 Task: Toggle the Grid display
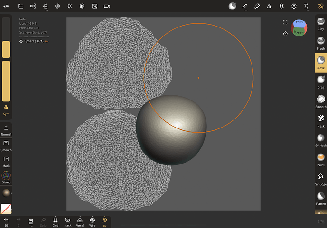(x=55, y=222)
